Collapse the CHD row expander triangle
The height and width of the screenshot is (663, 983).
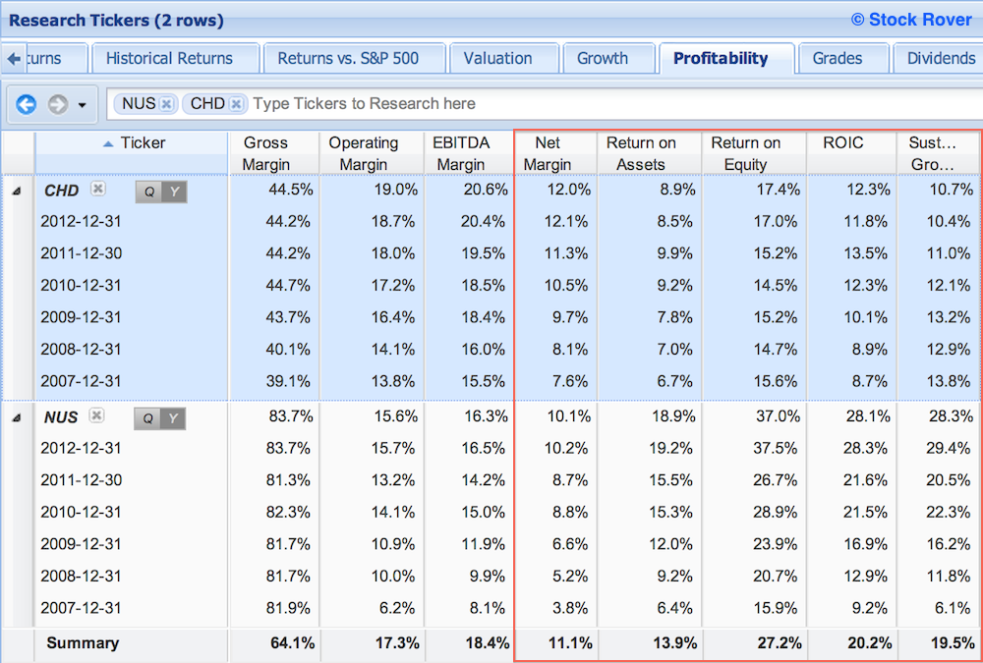(17, 192)
